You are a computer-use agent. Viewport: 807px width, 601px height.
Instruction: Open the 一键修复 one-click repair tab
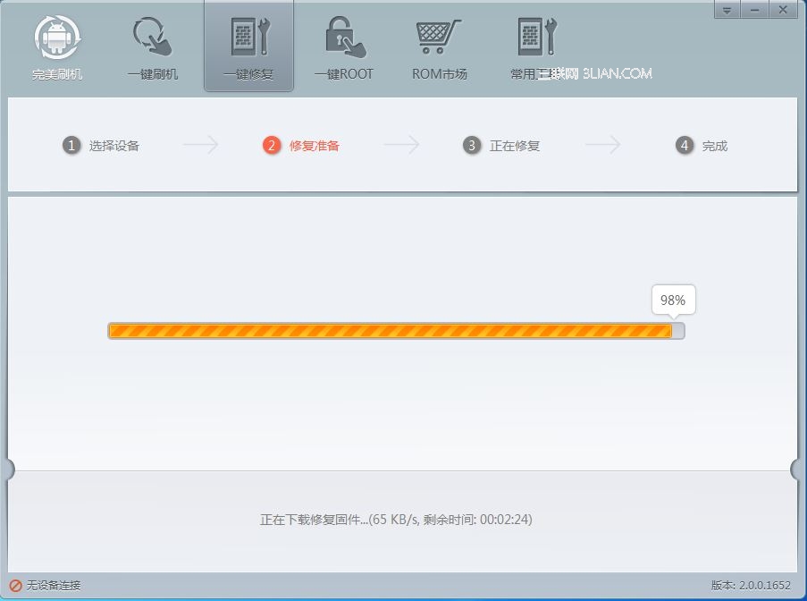pyautogui.click(x=249, y=48)
